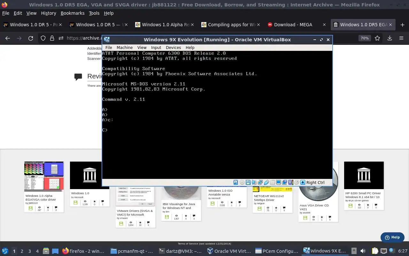Open VirtualBox Input menu
Screen dimensions: 409x256
point(156,47)
